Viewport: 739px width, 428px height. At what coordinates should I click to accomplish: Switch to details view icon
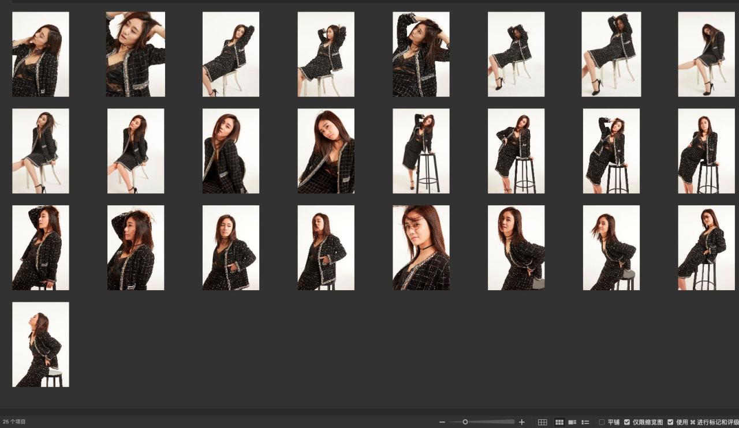pos(572,422)
